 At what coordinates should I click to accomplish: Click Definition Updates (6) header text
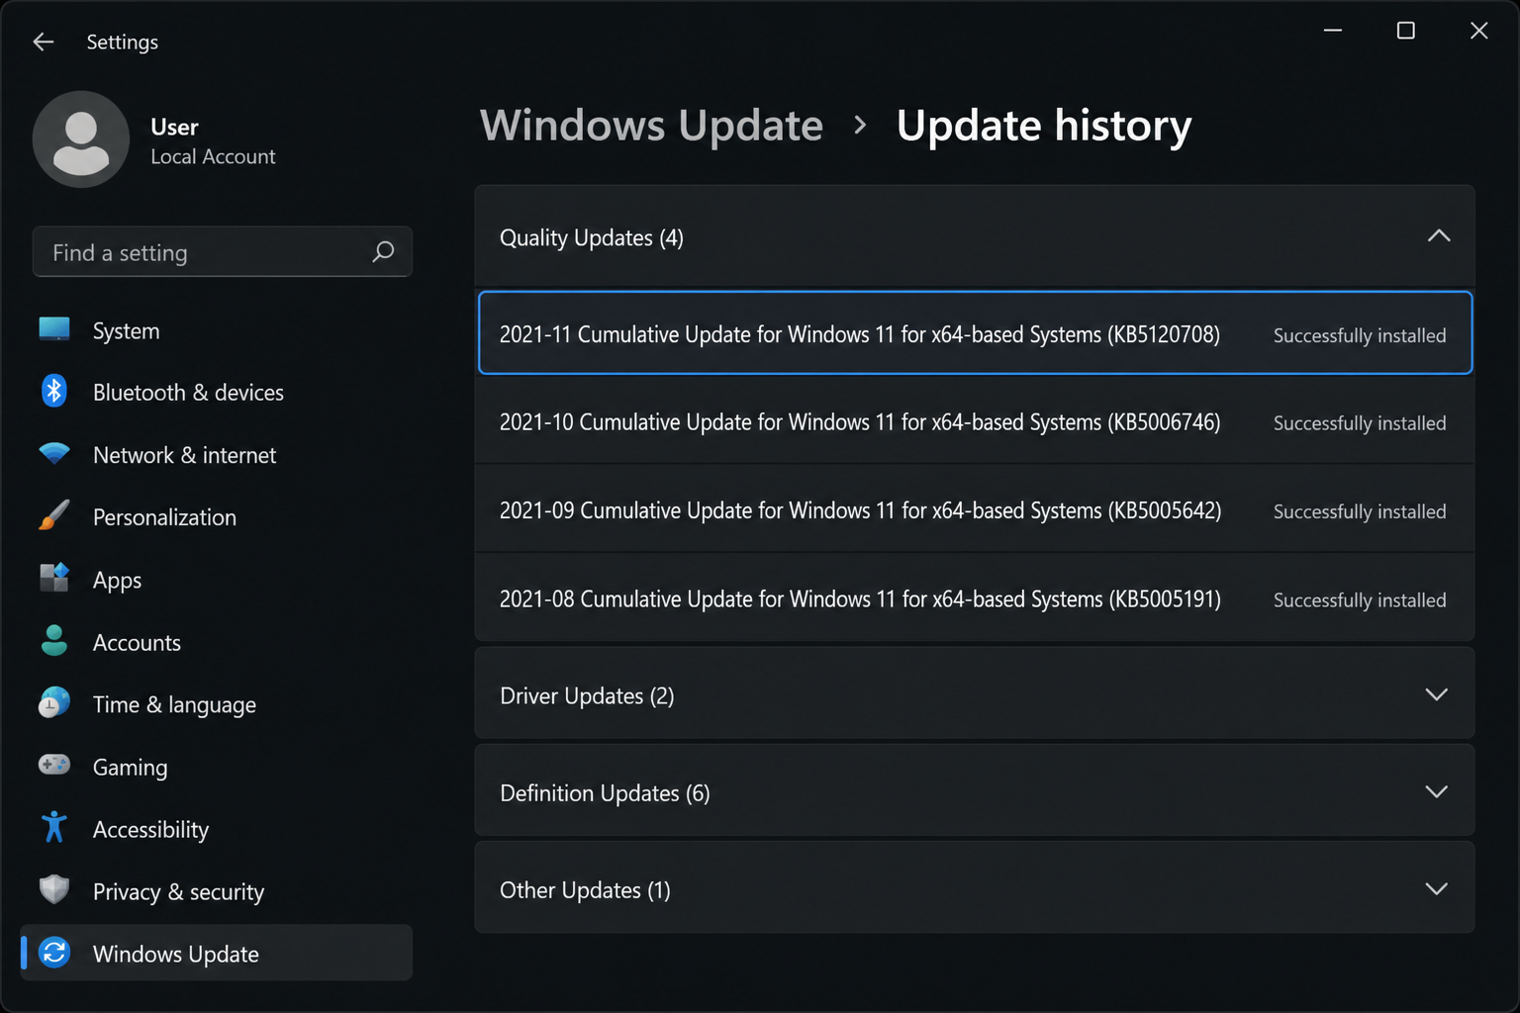click(605, 793)
